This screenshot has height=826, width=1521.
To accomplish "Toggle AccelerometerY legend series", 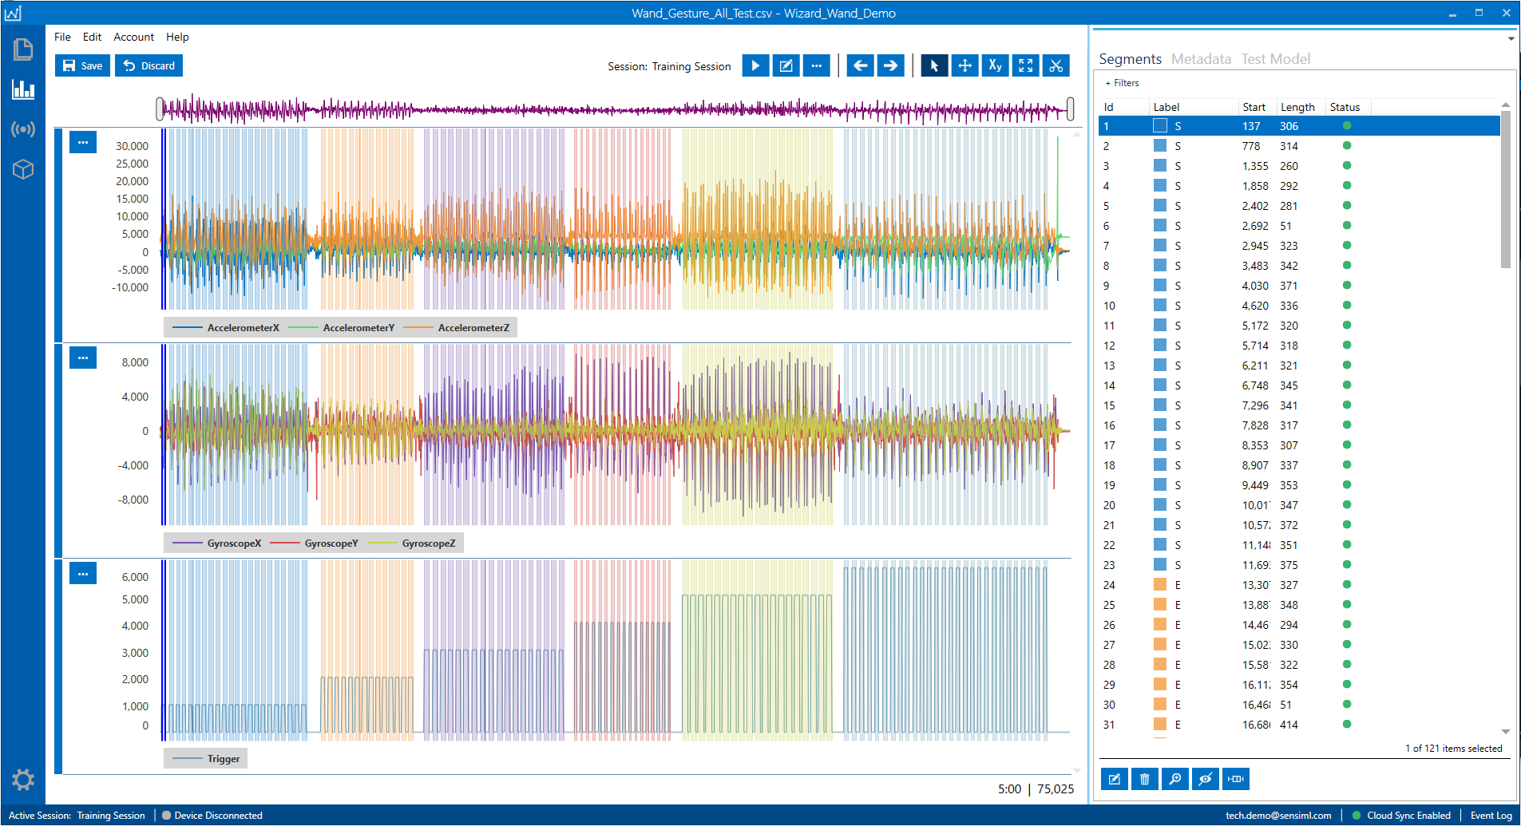I will [342, 327].
